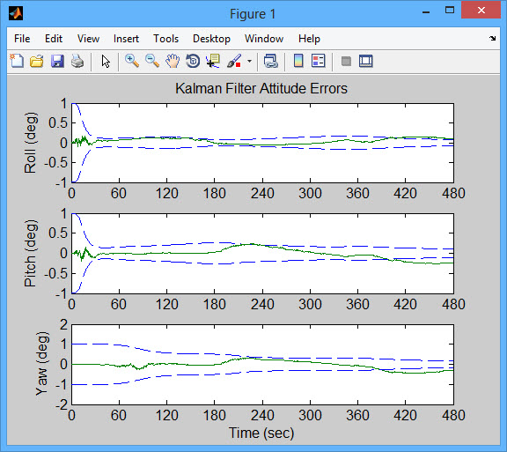This screenshot has width=507, height=452.
Task: Toggle the Data Cursor tool
Action: coord(213,61)
